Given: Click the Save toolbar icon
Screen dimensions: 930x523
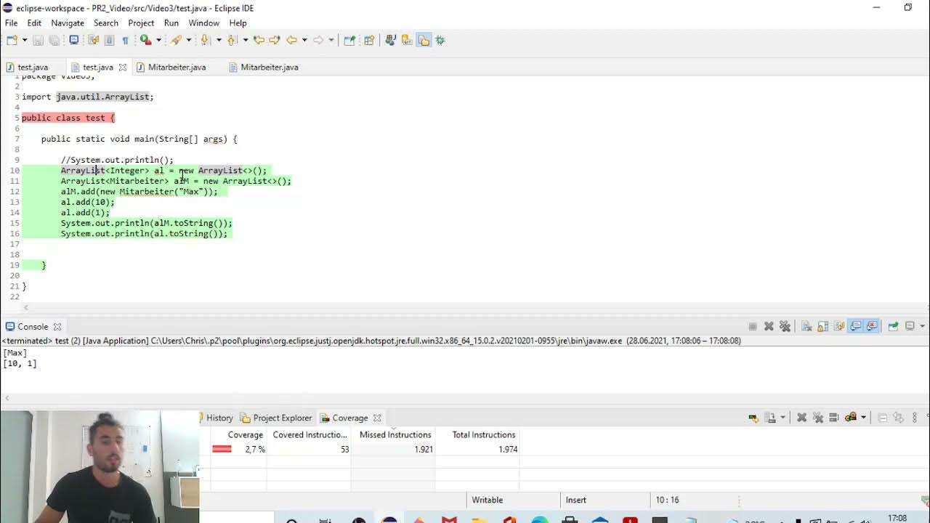Looking at the screenshot, I should coord(38,41).
